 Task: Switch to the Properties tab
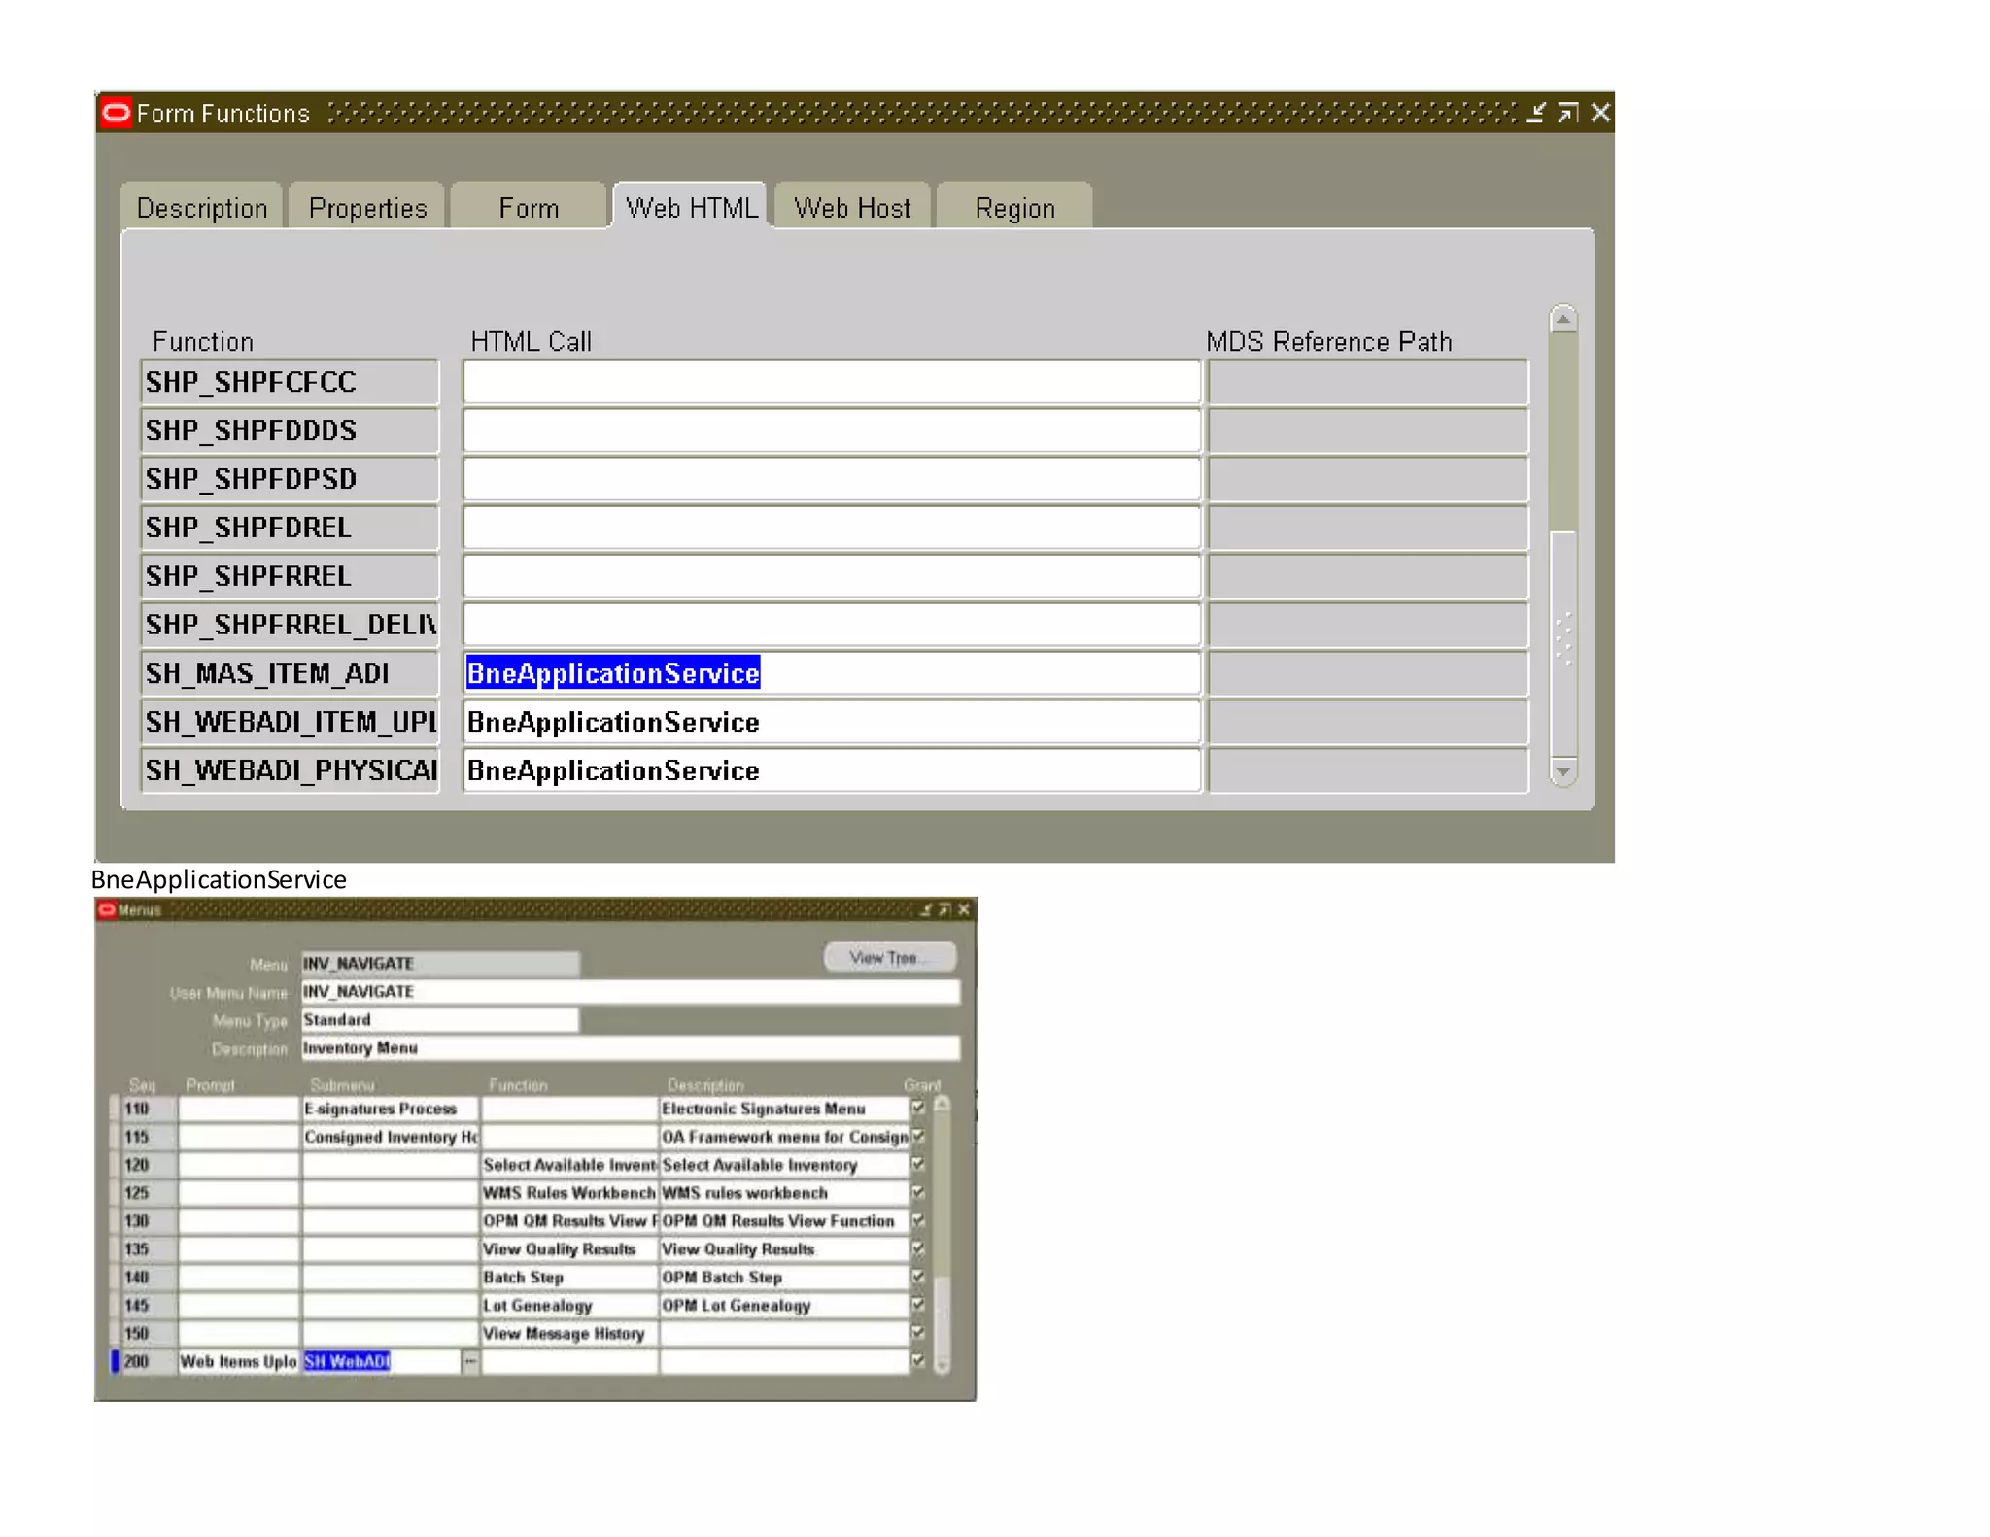(x=366, y=207)
